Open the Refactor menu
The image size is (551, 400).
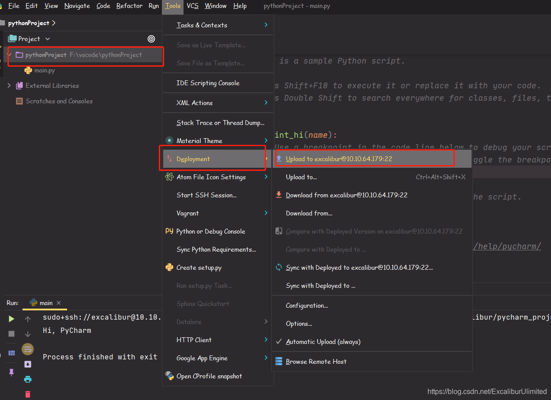(x=129, y=6)
